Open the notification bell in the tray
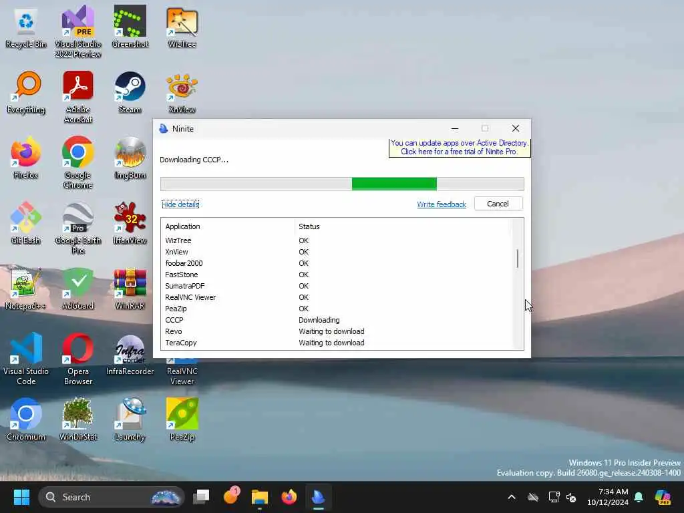Screen dimensions: 684x513 (639, 497)
